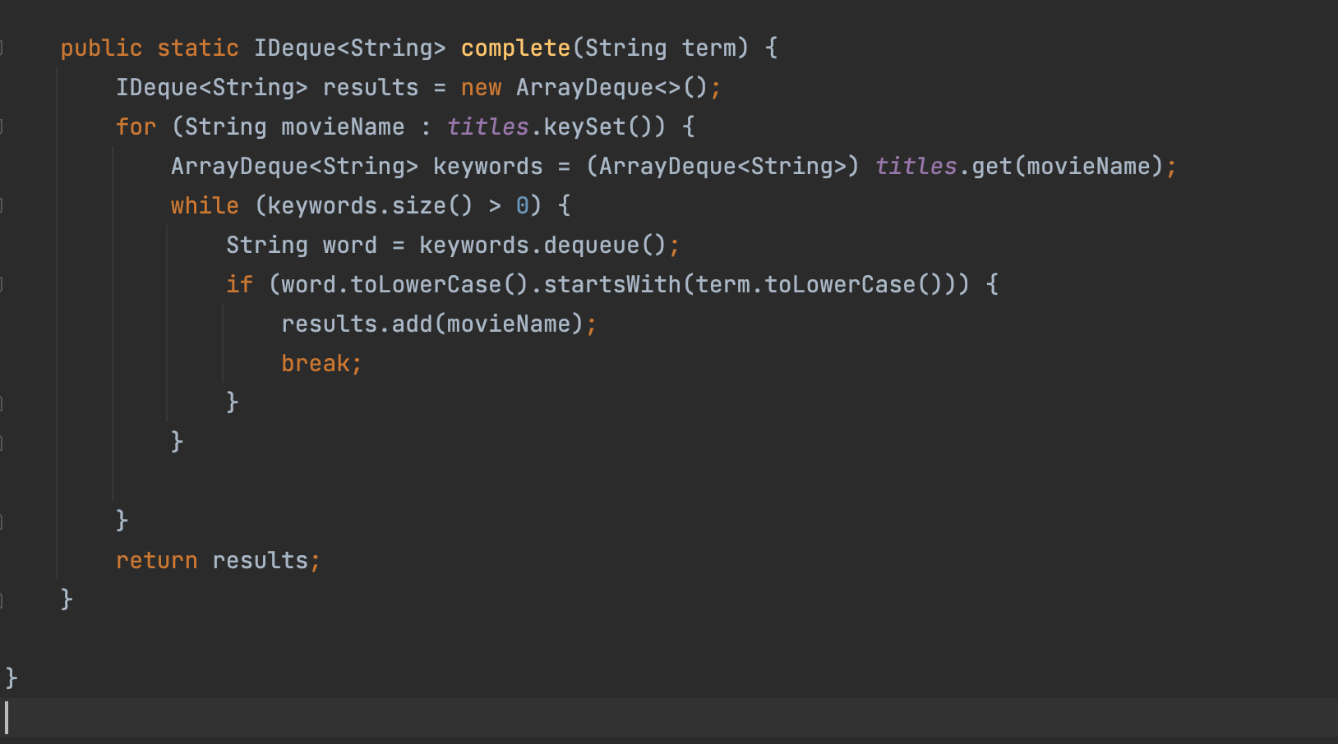Click the italic titles in titles.keySet()
This screenshot has height=744, width=1338.
coord(487,127)
